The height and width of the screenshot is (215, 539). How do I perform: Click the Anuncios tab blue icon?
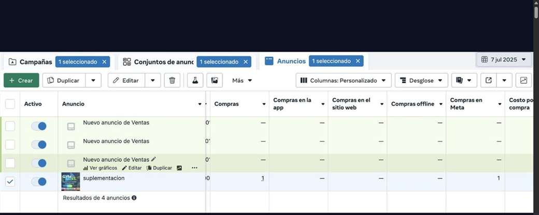pyautogui.click(x=269, y=61)
